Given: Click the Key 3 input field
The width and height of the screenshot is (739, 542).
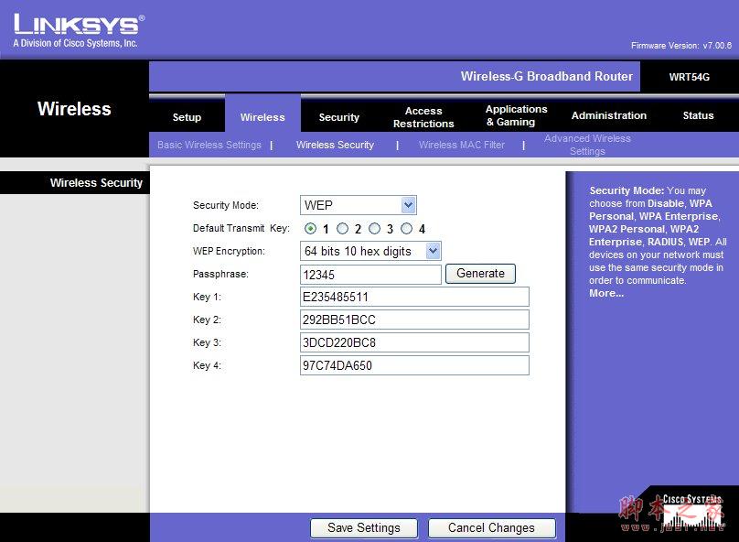Looking at the screenshot, I should pos(414,342).
